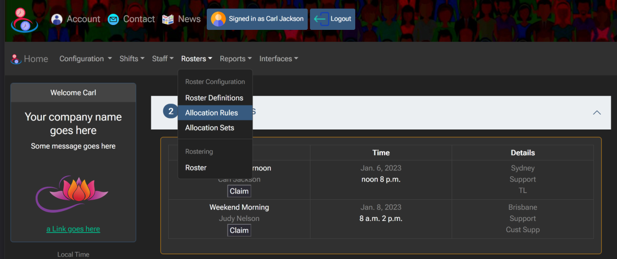Click the signed-in user avatar icon
The image size is (617, 259).
(218, 19)
